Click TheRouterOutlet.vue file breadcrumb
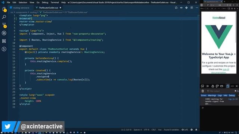This screenshot has height=134, width=239. (x=51, y=12)
